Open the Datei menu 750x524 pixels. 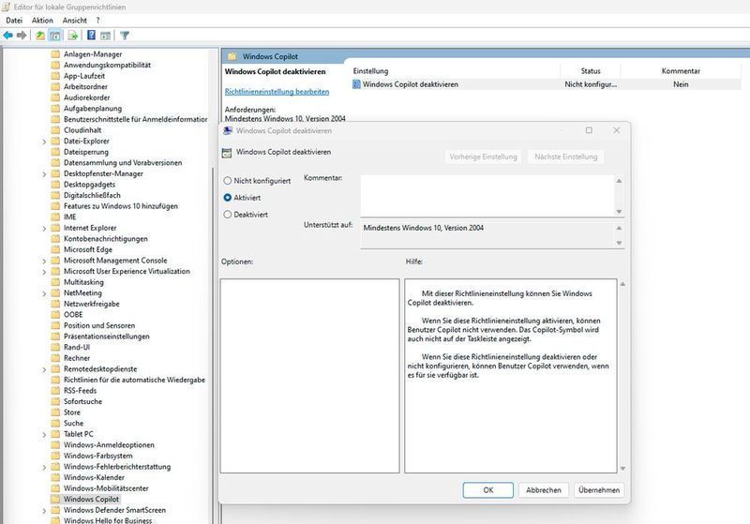pos(14,20)
